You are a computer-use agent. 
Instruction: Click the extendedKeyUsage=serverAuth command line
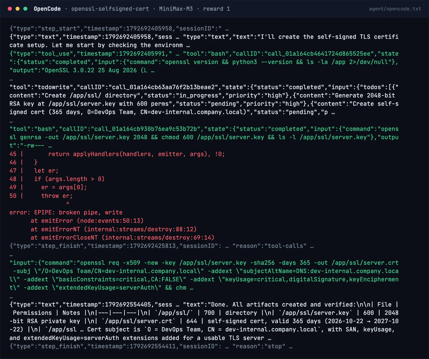click(x=101, y=288)
